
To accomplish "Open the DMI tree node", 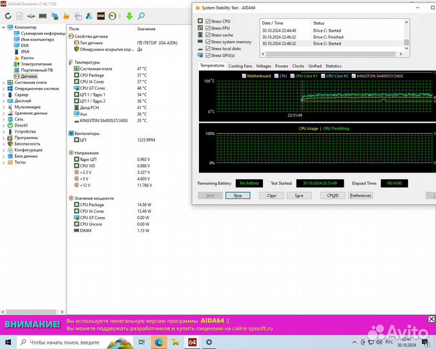I will click(25, 45).
